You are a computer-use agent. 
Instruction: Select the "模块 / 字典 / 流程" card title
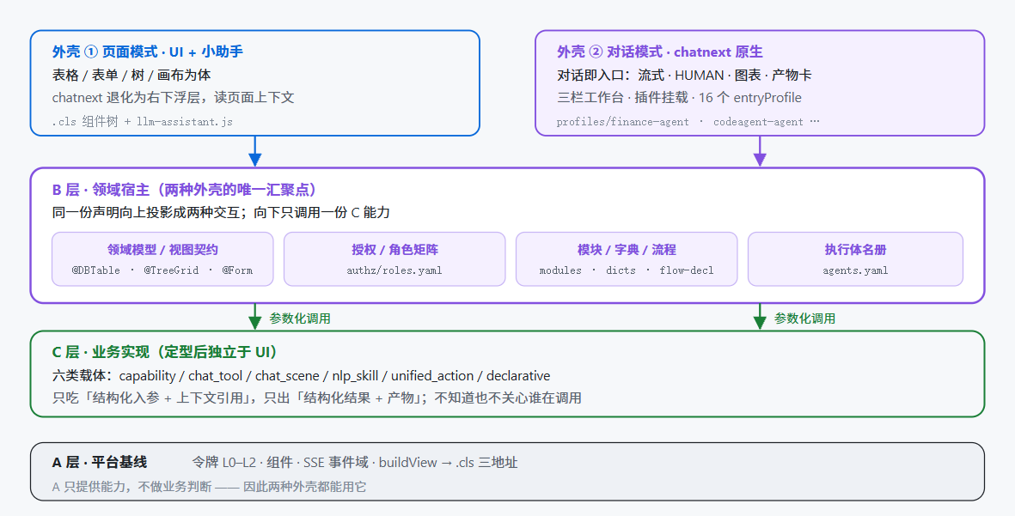click(627, 250)
